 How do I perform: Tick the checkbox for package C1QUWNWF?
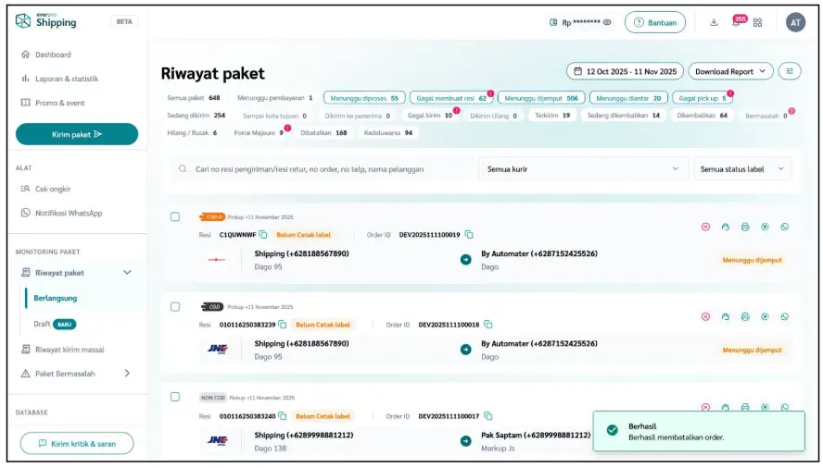175,217
